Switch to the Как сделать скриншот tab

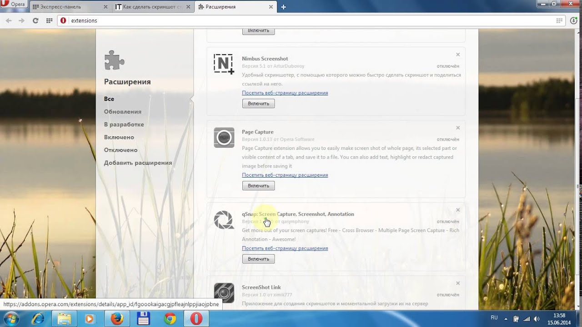pyautogui.click(x=152, y=7)
